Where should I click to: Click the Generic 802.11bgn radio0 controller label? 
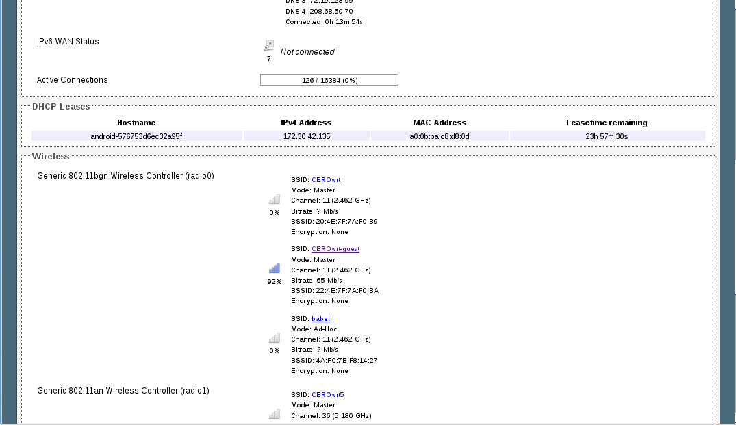(125, 176)
